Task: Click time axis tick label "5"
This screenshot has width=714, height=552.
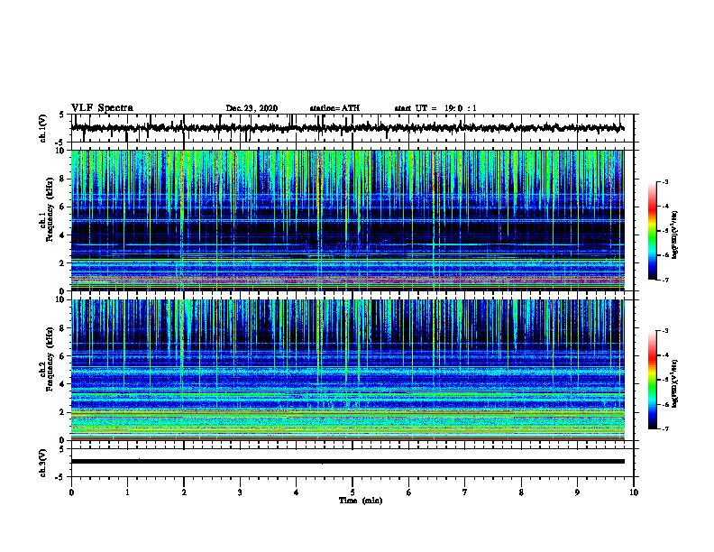Action: click(x=352, y=492)
